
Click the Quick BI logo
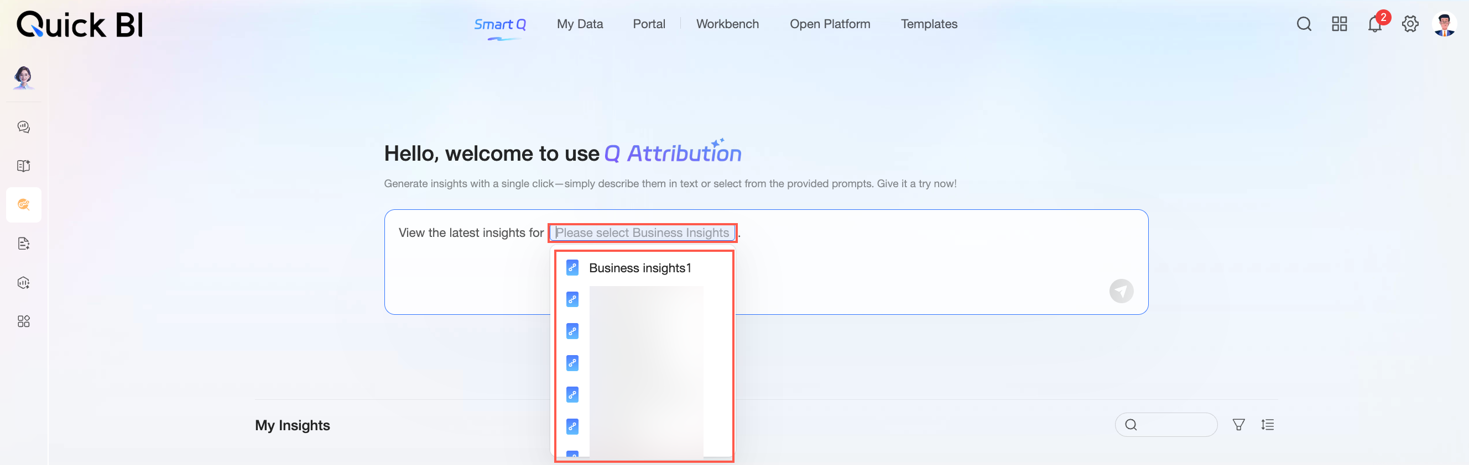click(80, 25)
